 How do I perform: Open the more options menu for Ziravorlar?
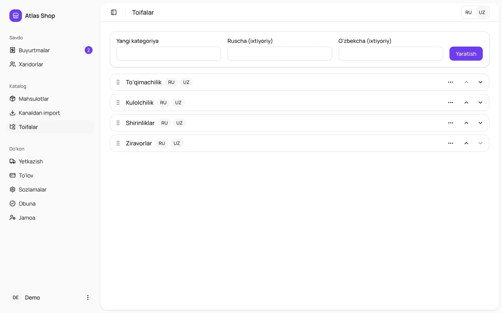[x=451, y=143]
